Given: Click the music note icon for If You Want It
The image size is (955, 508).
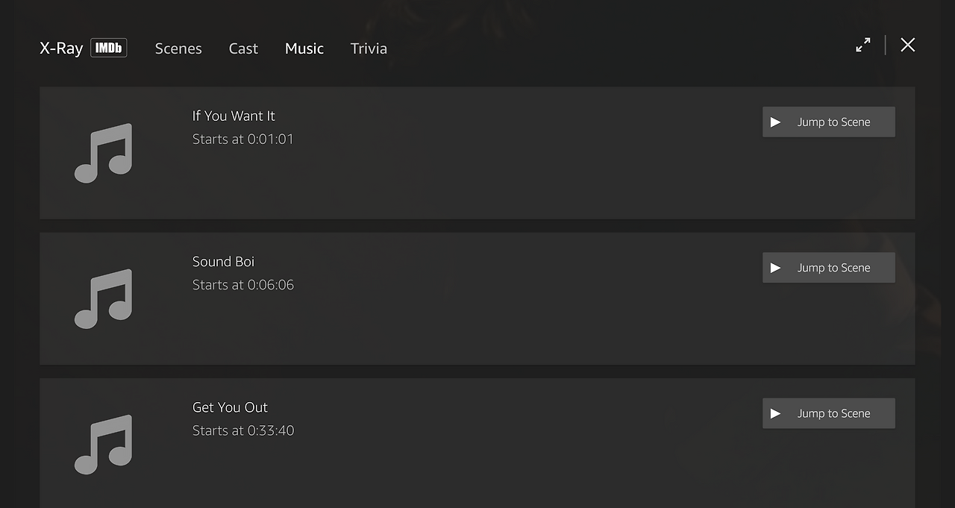Looking at the screenshot, I should pyautogui.click(x=103, y=153).
